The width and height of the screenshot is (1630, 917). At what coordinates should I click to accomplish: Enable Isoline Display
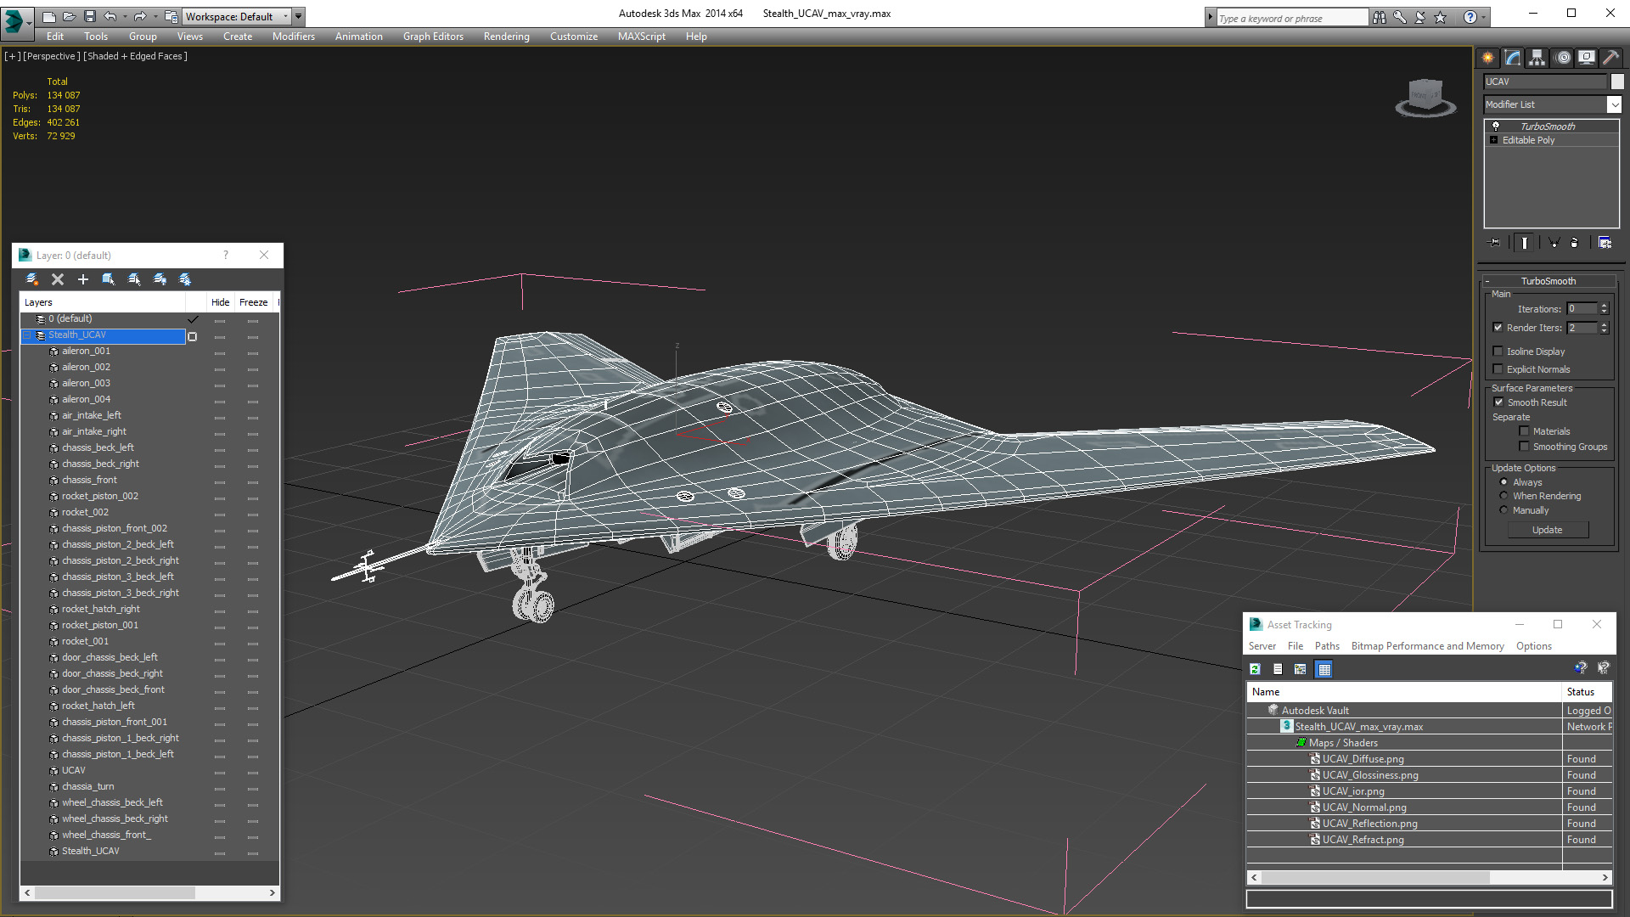[x=1498, y=352]
